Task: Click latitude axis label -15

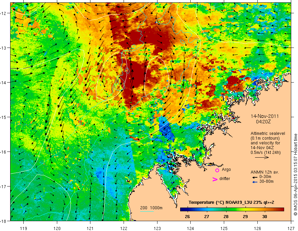Action: coord(4,117)
